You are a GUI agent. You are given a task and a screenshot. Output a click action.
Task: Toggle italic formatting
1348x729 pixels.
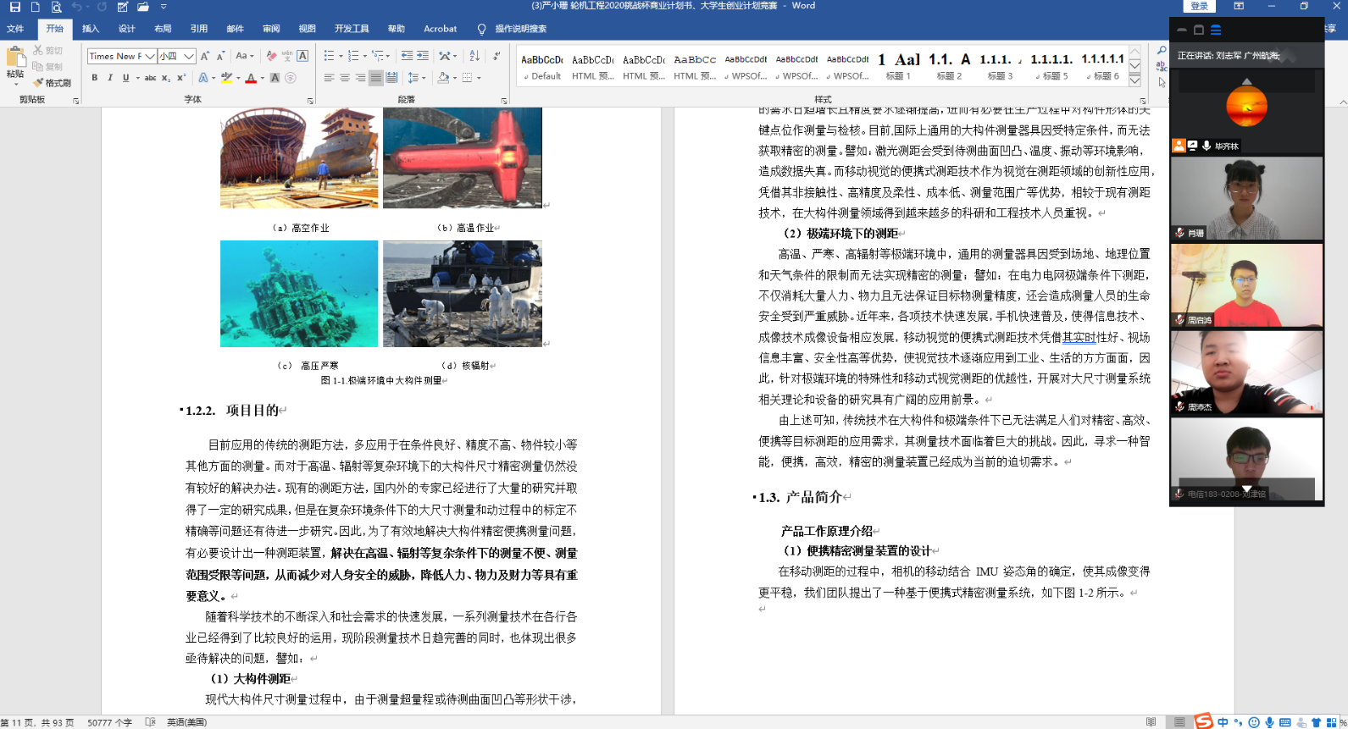[110, 78]
